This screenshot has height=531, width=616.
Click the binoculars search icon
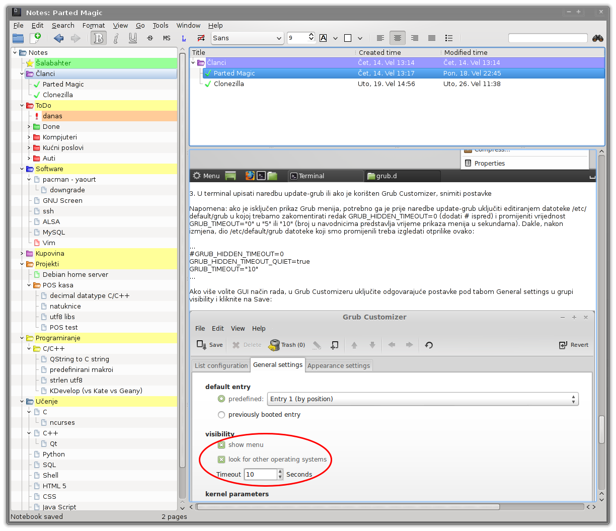click(x=598, y=38)
